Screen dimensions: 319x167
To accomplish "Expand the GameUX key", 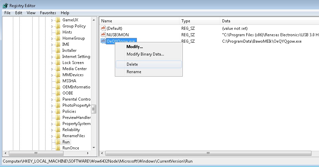I will [x=52, y=20].
